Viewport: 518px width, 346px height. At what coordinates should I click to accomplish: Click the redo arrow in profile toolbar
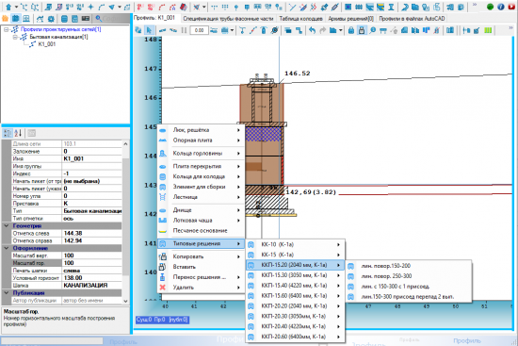323,30
